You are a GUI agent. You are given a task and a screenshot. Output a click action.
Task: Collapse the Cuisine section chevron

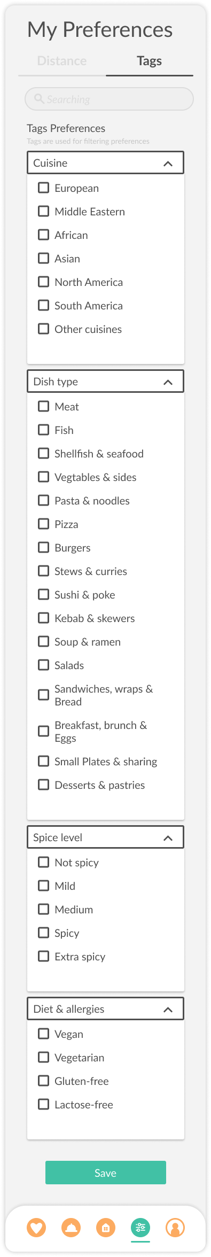tap(168, 164)
